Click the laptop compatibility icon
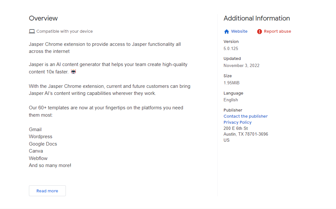The image size is (336, 209). (32, 31)
